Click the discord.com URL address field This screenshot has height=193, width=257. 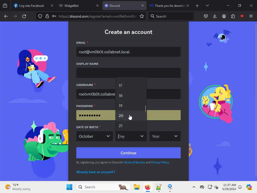click(97, 16)
